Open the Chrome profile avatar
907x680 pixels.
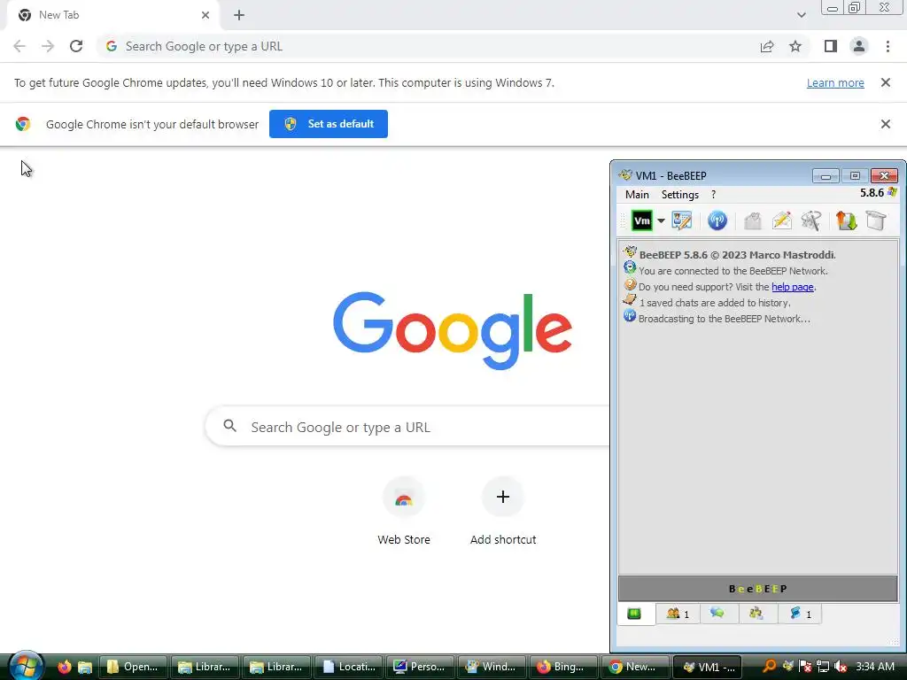pyautogui.click(x=859, y=46)
